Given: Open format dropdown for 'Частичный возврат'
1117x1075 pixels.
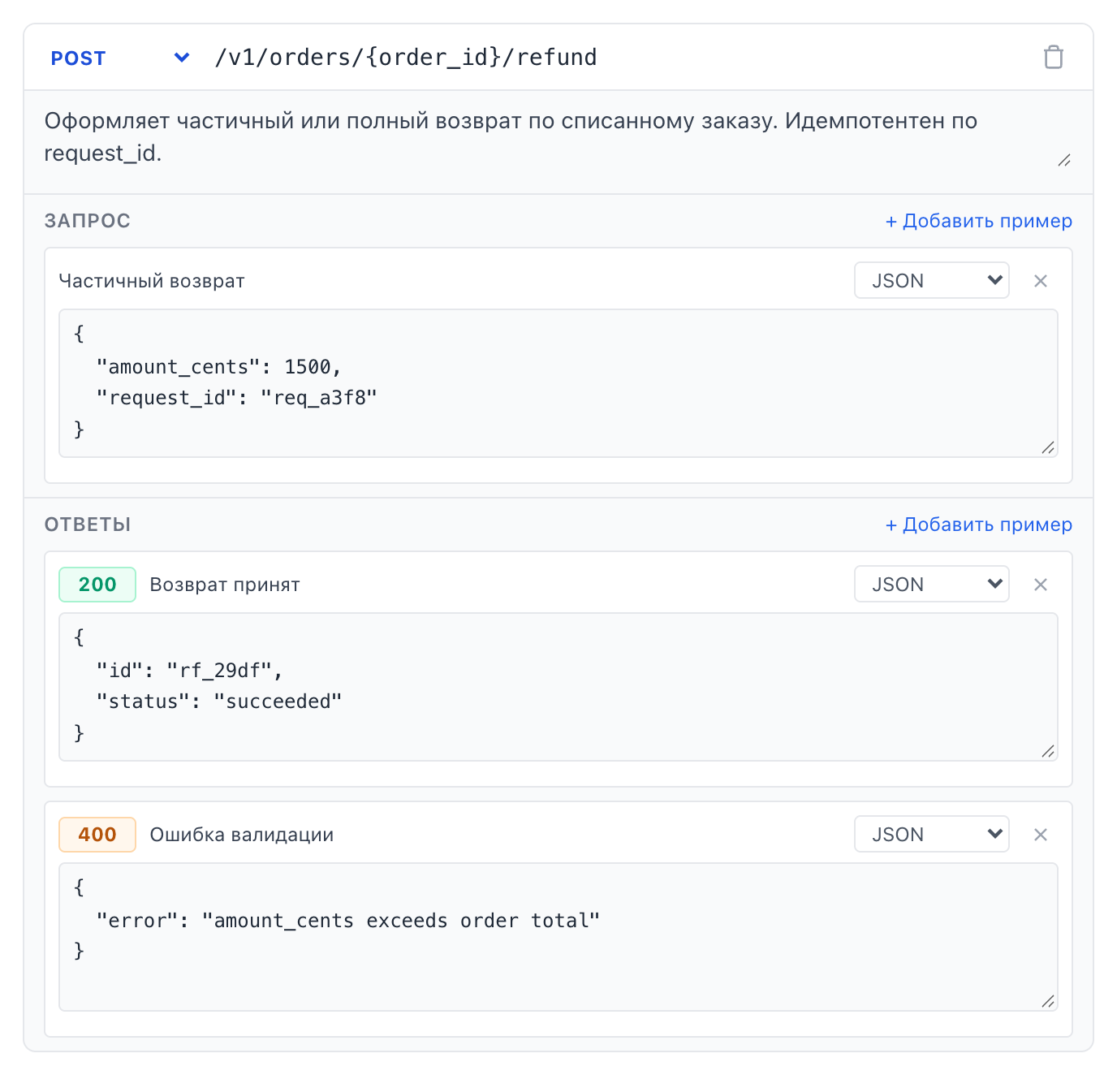Looking at the screenshot, I should coord(932,280).
